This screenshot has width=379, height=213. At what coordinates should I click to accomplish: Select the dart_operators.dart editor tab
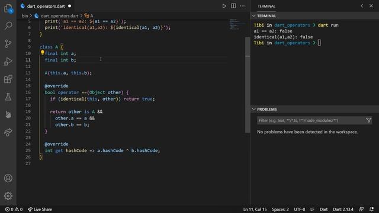click(x=46, y=6)
